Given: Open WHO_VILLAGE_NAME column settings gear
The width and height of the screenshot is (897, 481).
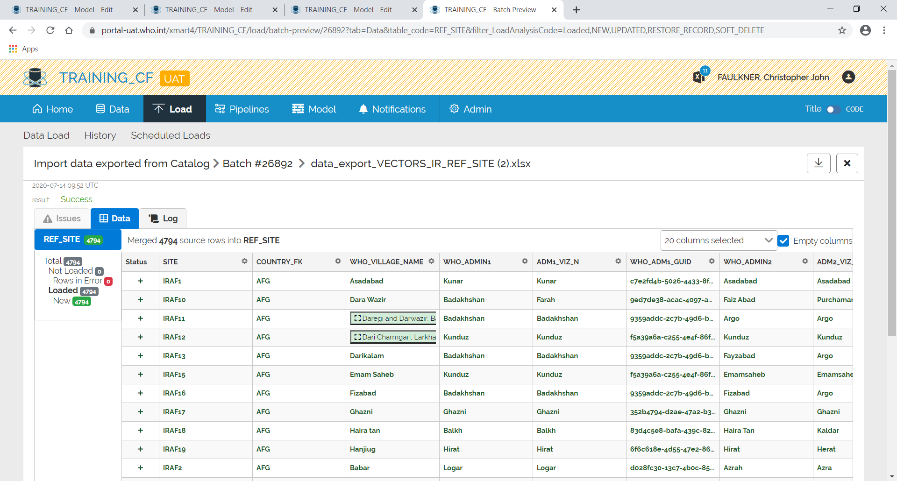Looking at the screenshot, I should 431,261.
